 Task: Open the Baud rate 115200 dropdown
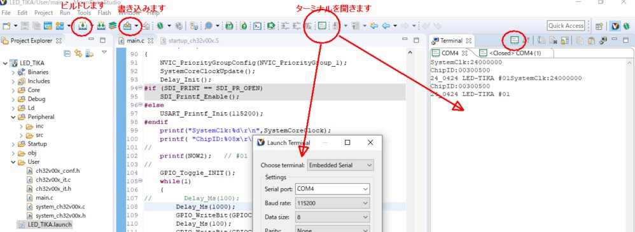click(332, 203)
